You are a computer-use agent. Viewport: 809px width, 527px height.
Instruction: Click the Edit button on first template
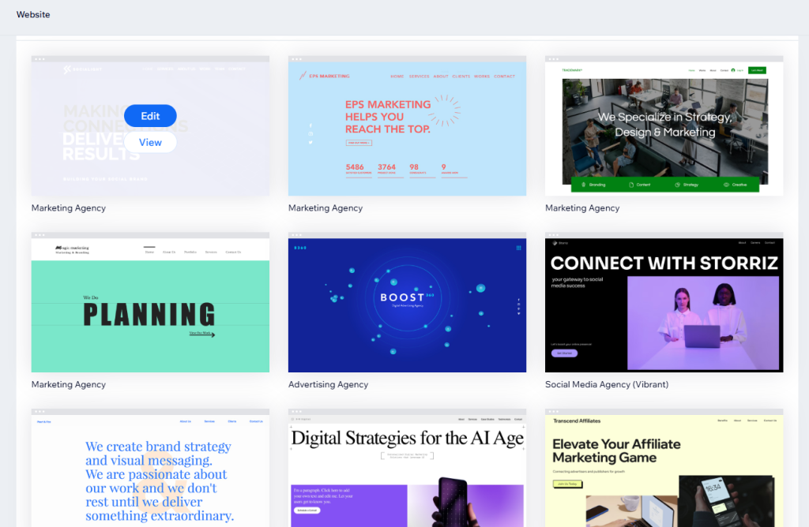pyautogui.click(x=150, y=116)
